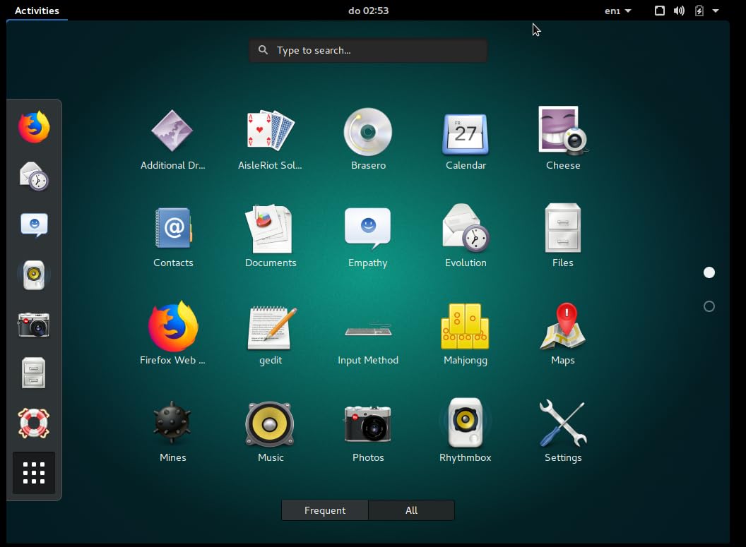
Task: Open Documents app in grid
Action: (271, 237)
